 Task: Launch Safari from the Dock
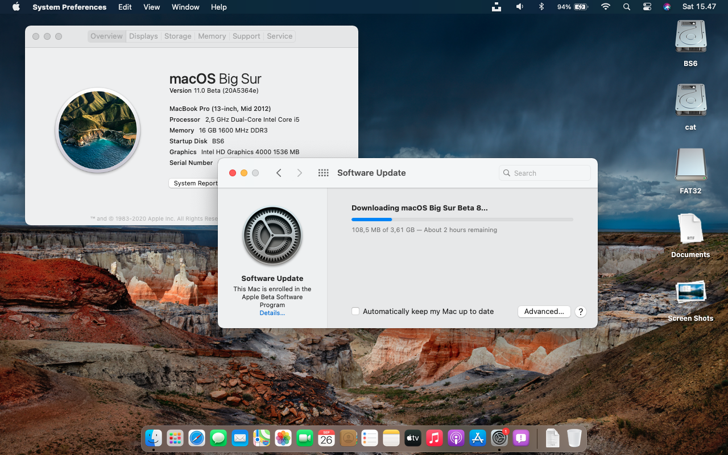click(197, 438)
